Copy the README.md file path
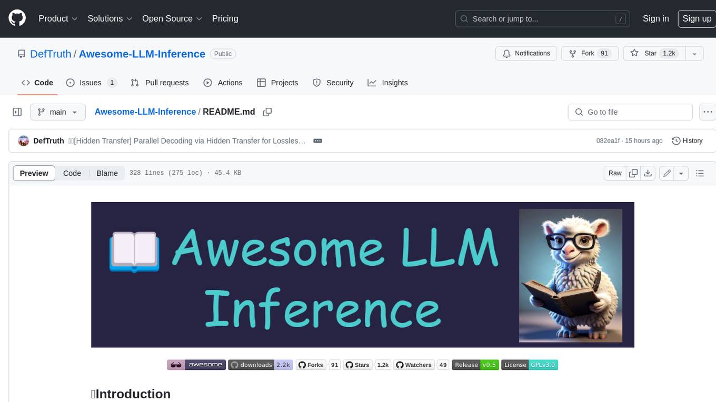Image resolution: width=716 pixels, height=402 pixels. [x=267, y=112]
